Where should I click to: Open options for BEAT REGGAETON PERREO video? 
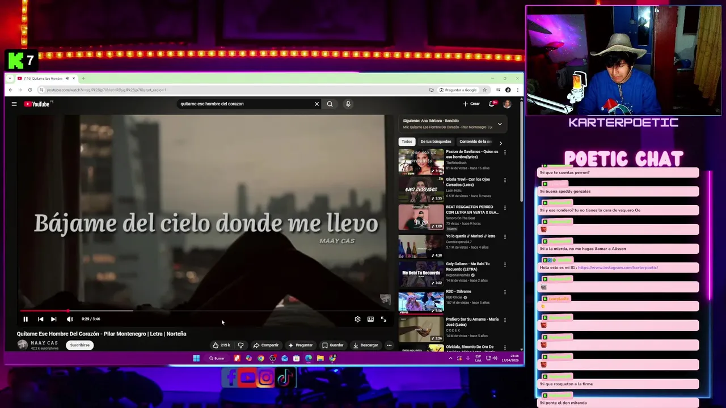pos(505,208)
